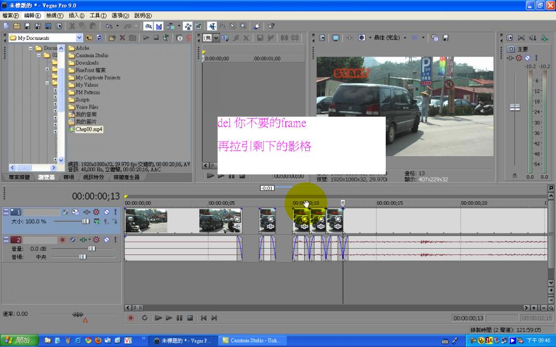556x347 pixels.
Task: Arm audio track 2 for recording
Action: [62, 239]
